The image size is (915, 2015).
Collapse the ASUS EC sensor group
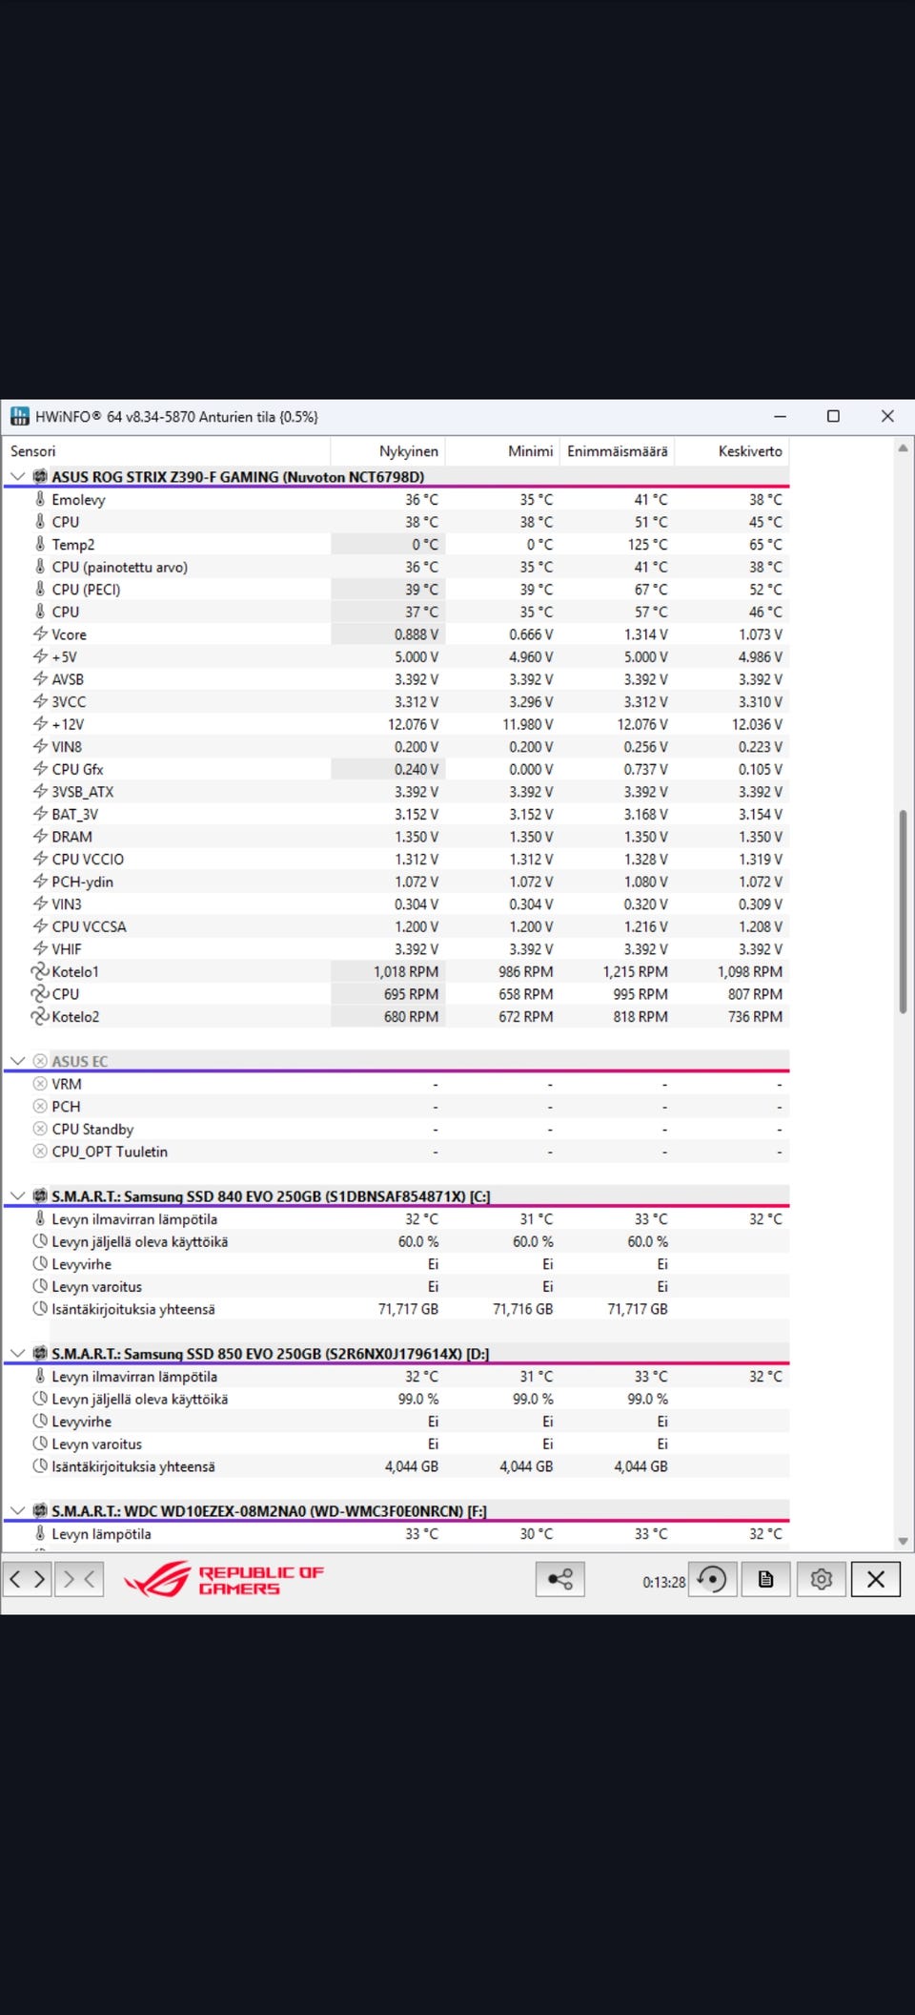click(x=17, y=1061)
